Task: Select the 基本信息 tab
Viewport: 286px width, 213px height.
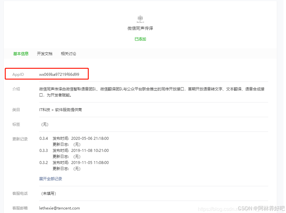Action: click(21, 54)
